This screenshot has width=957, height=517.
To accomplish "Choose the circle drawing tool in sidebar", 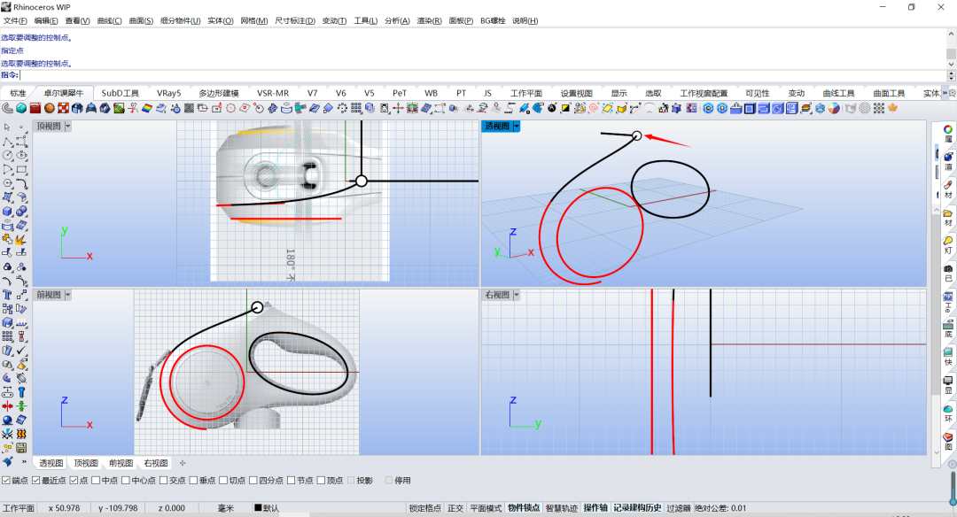I will (x=7, y=156).
